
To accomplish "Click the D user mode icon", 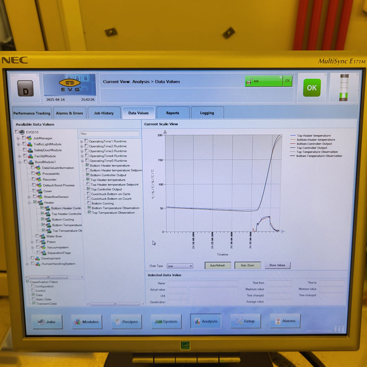I will click(25, 88).
